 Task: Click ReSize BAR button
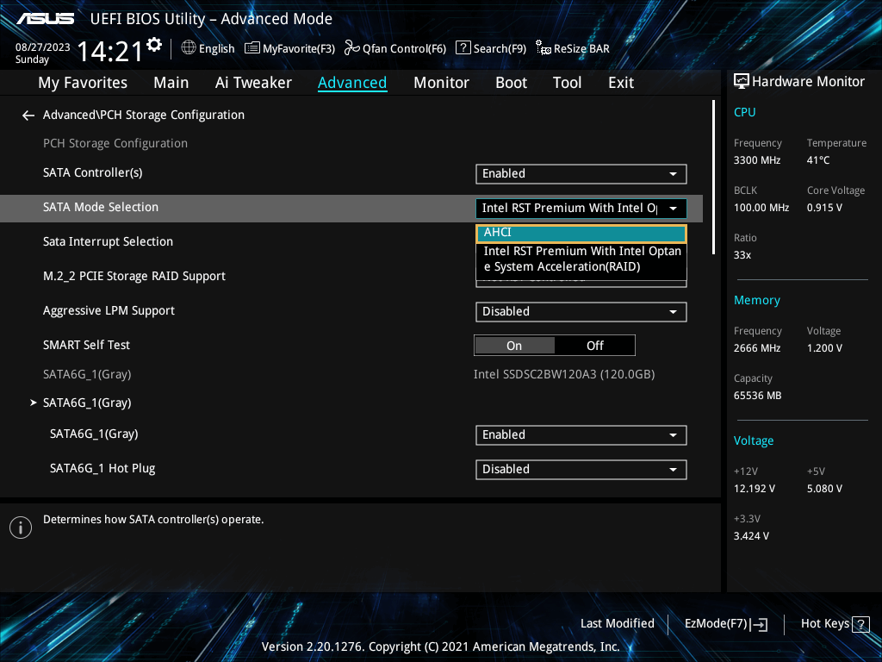tap(573, 48)
